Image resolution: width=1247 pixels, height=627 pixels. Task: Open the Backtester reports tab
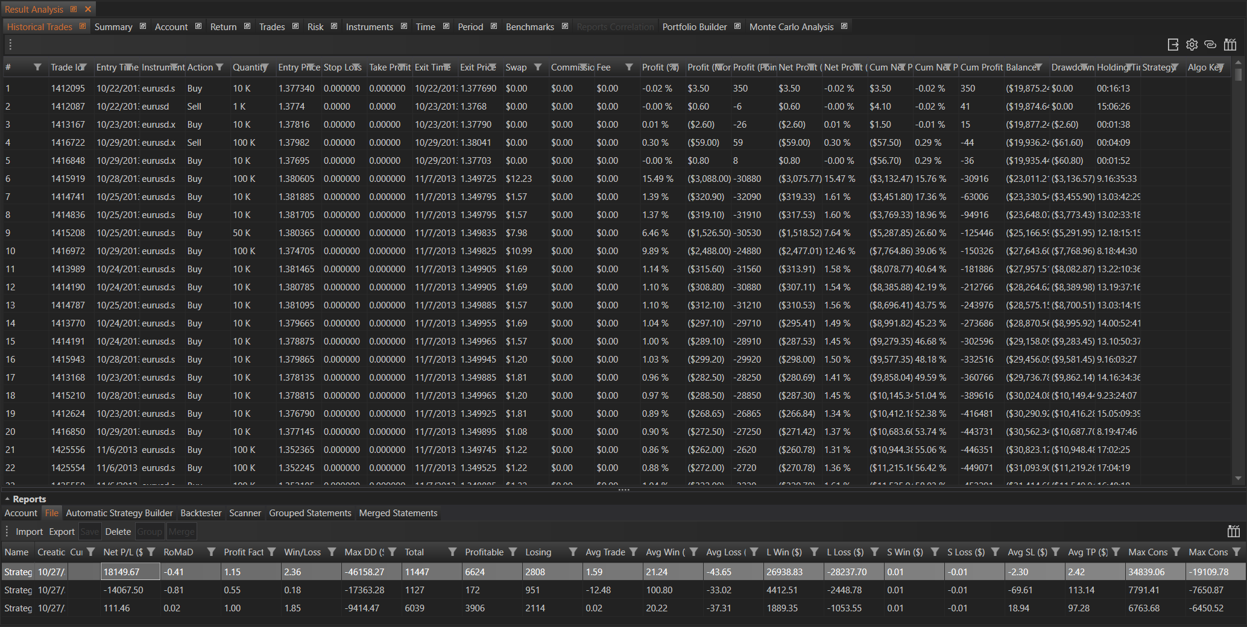(x=201, y=513)
